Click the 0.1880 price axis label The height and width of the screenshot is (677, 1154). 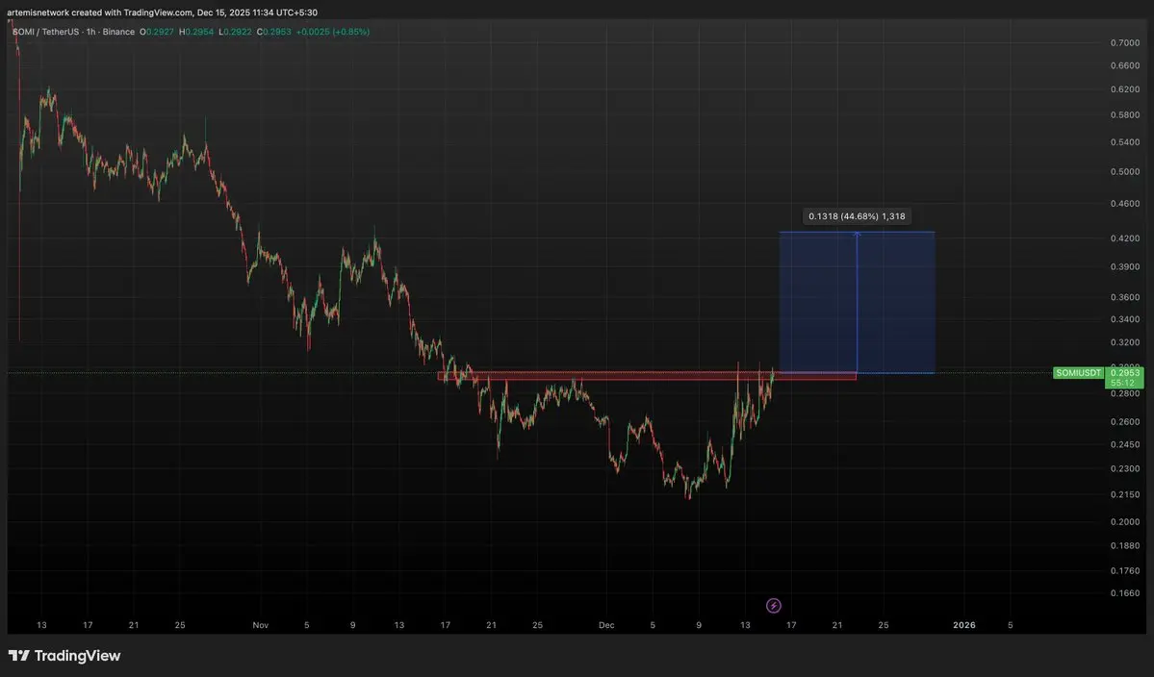(1124, 546)
